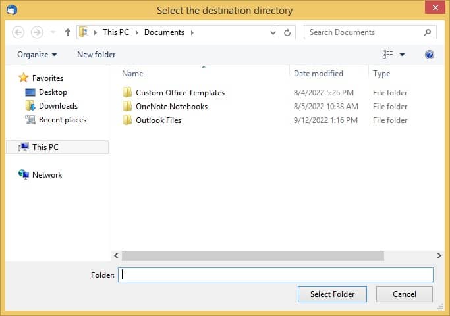Screen dimensions: 450x316
Task: Cancel the destination directory dialog
Action: [405, 294]
